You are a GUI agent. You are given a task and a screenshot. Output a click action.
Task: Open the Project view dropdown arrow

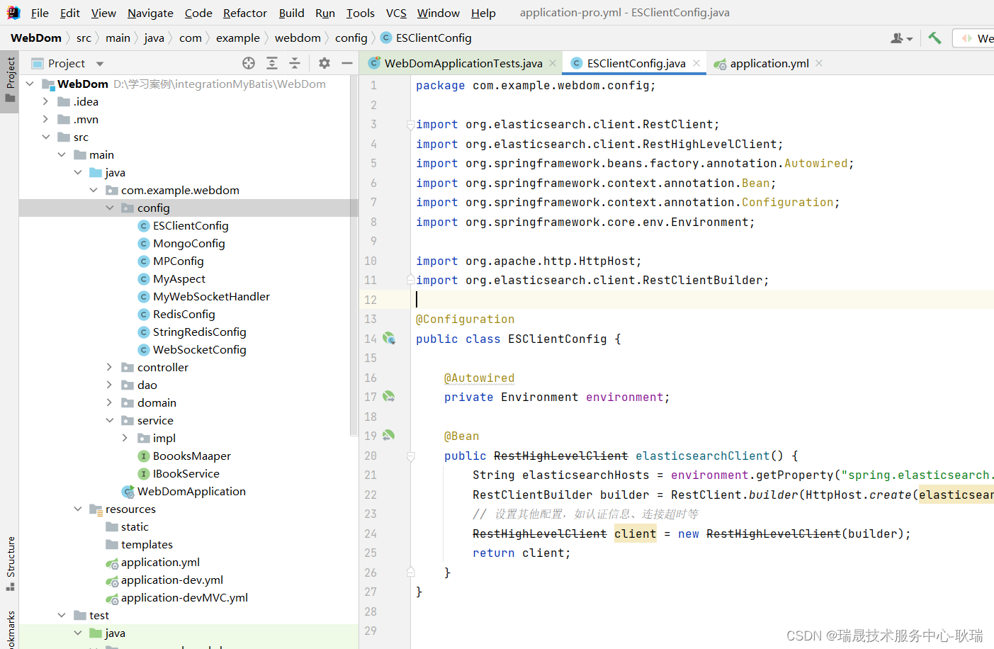point(100,64)
